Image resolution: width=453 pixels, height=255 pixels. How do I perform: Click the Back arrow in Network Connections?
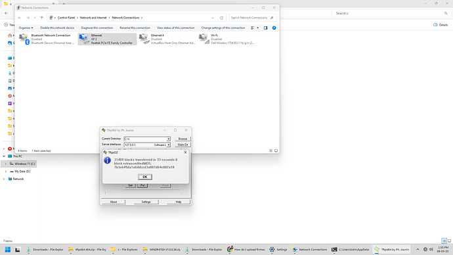tap(20, 18)
